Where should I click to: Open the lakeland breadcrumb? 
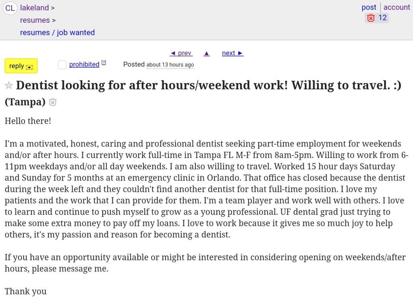[x=34, y=8]
